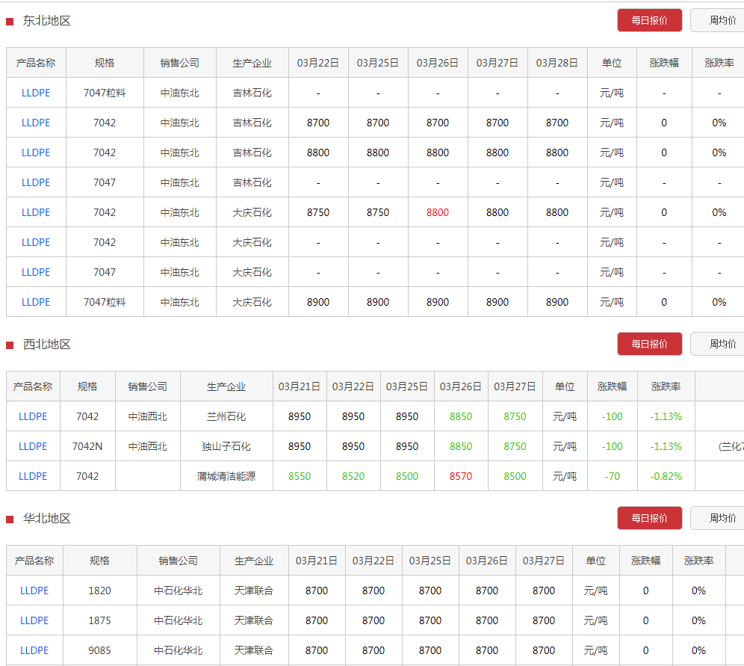Click the -0.82% change rate

coord(666,477)
